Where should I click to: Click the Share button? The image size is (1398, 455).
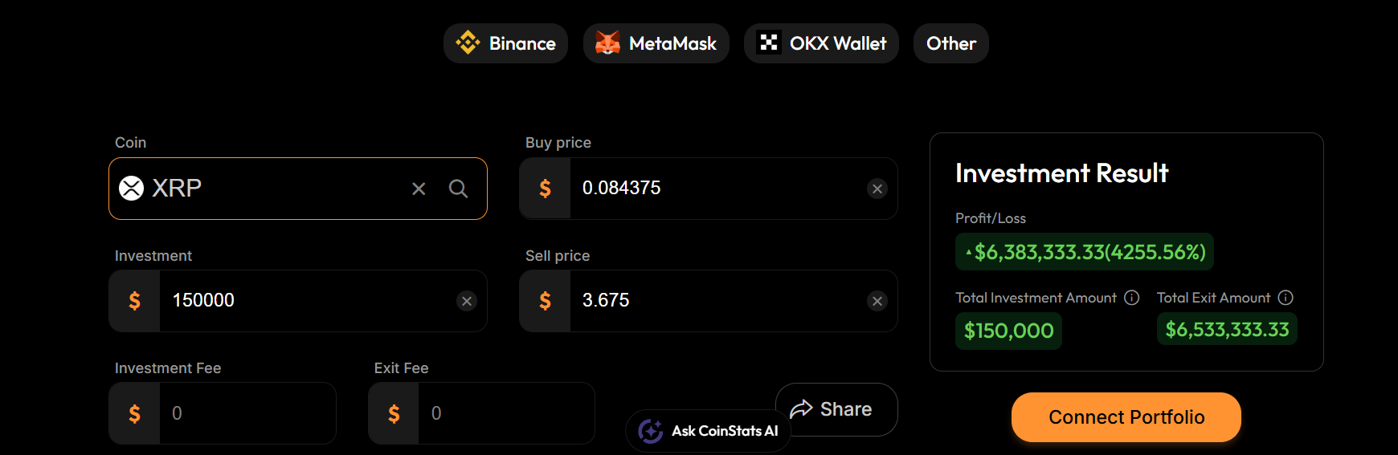coord(836,409)
